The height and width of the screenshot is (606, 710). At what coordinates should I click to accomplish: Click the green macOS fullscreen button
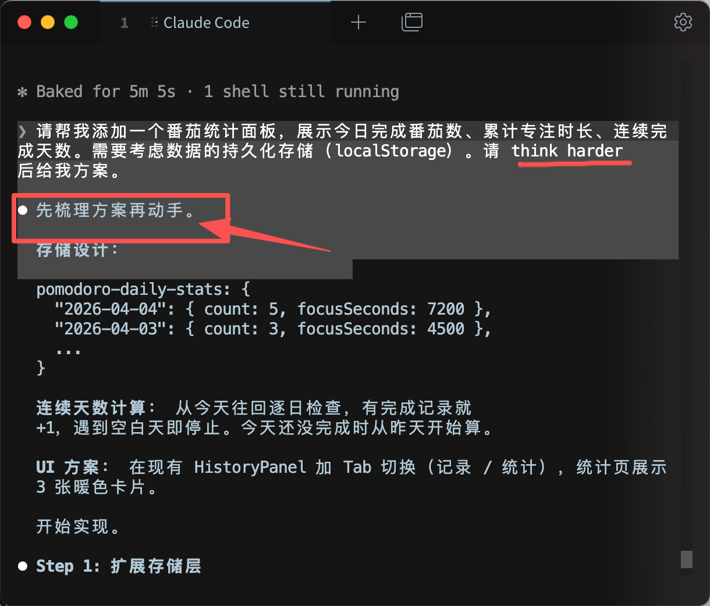[x=71, y=23]
